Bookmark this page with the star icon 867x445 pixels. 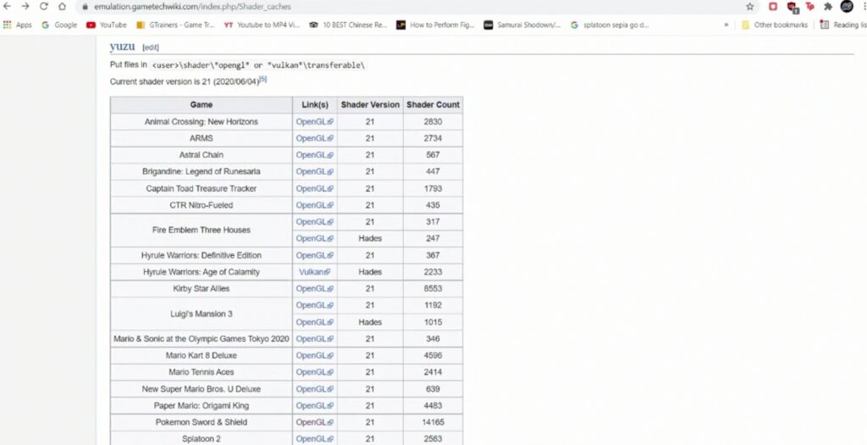pyautogui.click(x=750, y=7)
